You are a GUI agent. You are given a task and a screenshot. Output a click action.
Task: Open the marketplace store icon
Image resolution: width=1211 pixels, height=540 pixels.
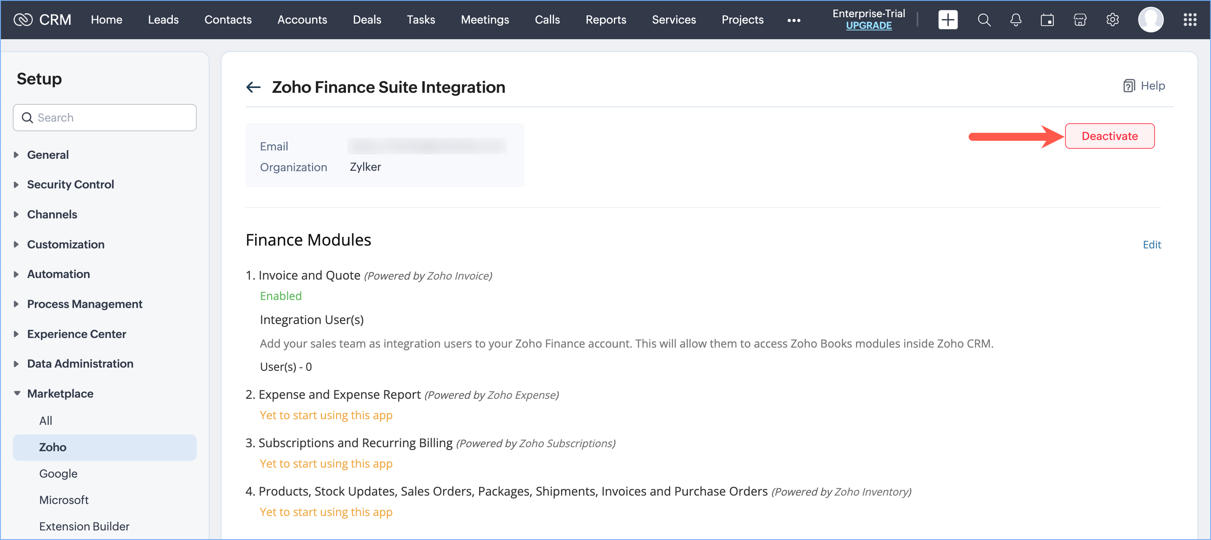click(x=1080, y=20)
